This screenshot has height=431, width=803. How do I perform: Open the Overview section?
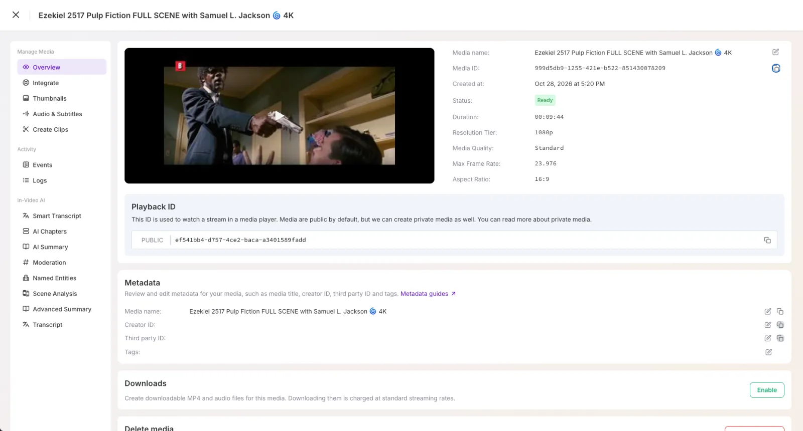tap(62, 67)
